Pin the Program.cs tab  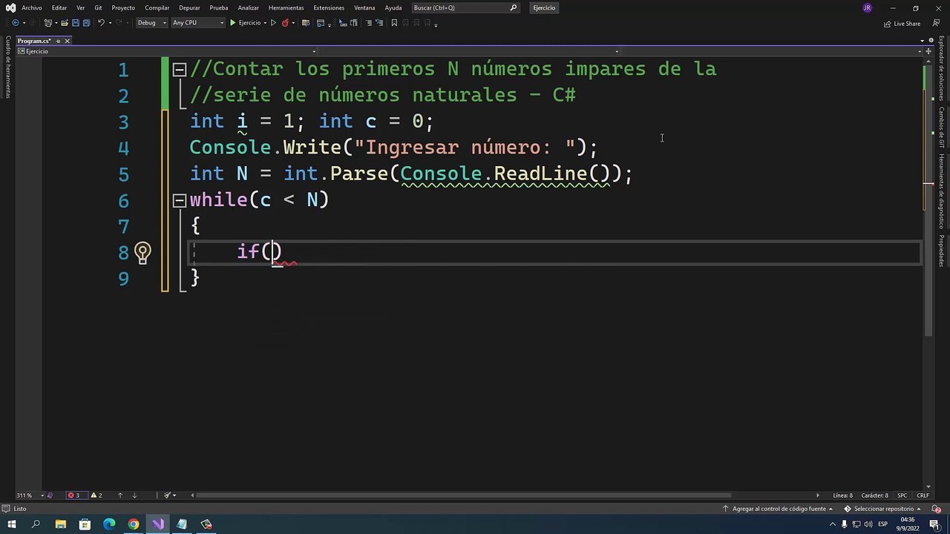pyautogui.click(x=58, y=41)
